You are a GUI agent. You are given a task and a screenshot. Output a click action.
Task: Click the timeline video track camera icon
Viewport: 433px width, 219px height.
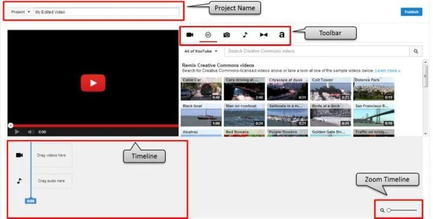19,155
